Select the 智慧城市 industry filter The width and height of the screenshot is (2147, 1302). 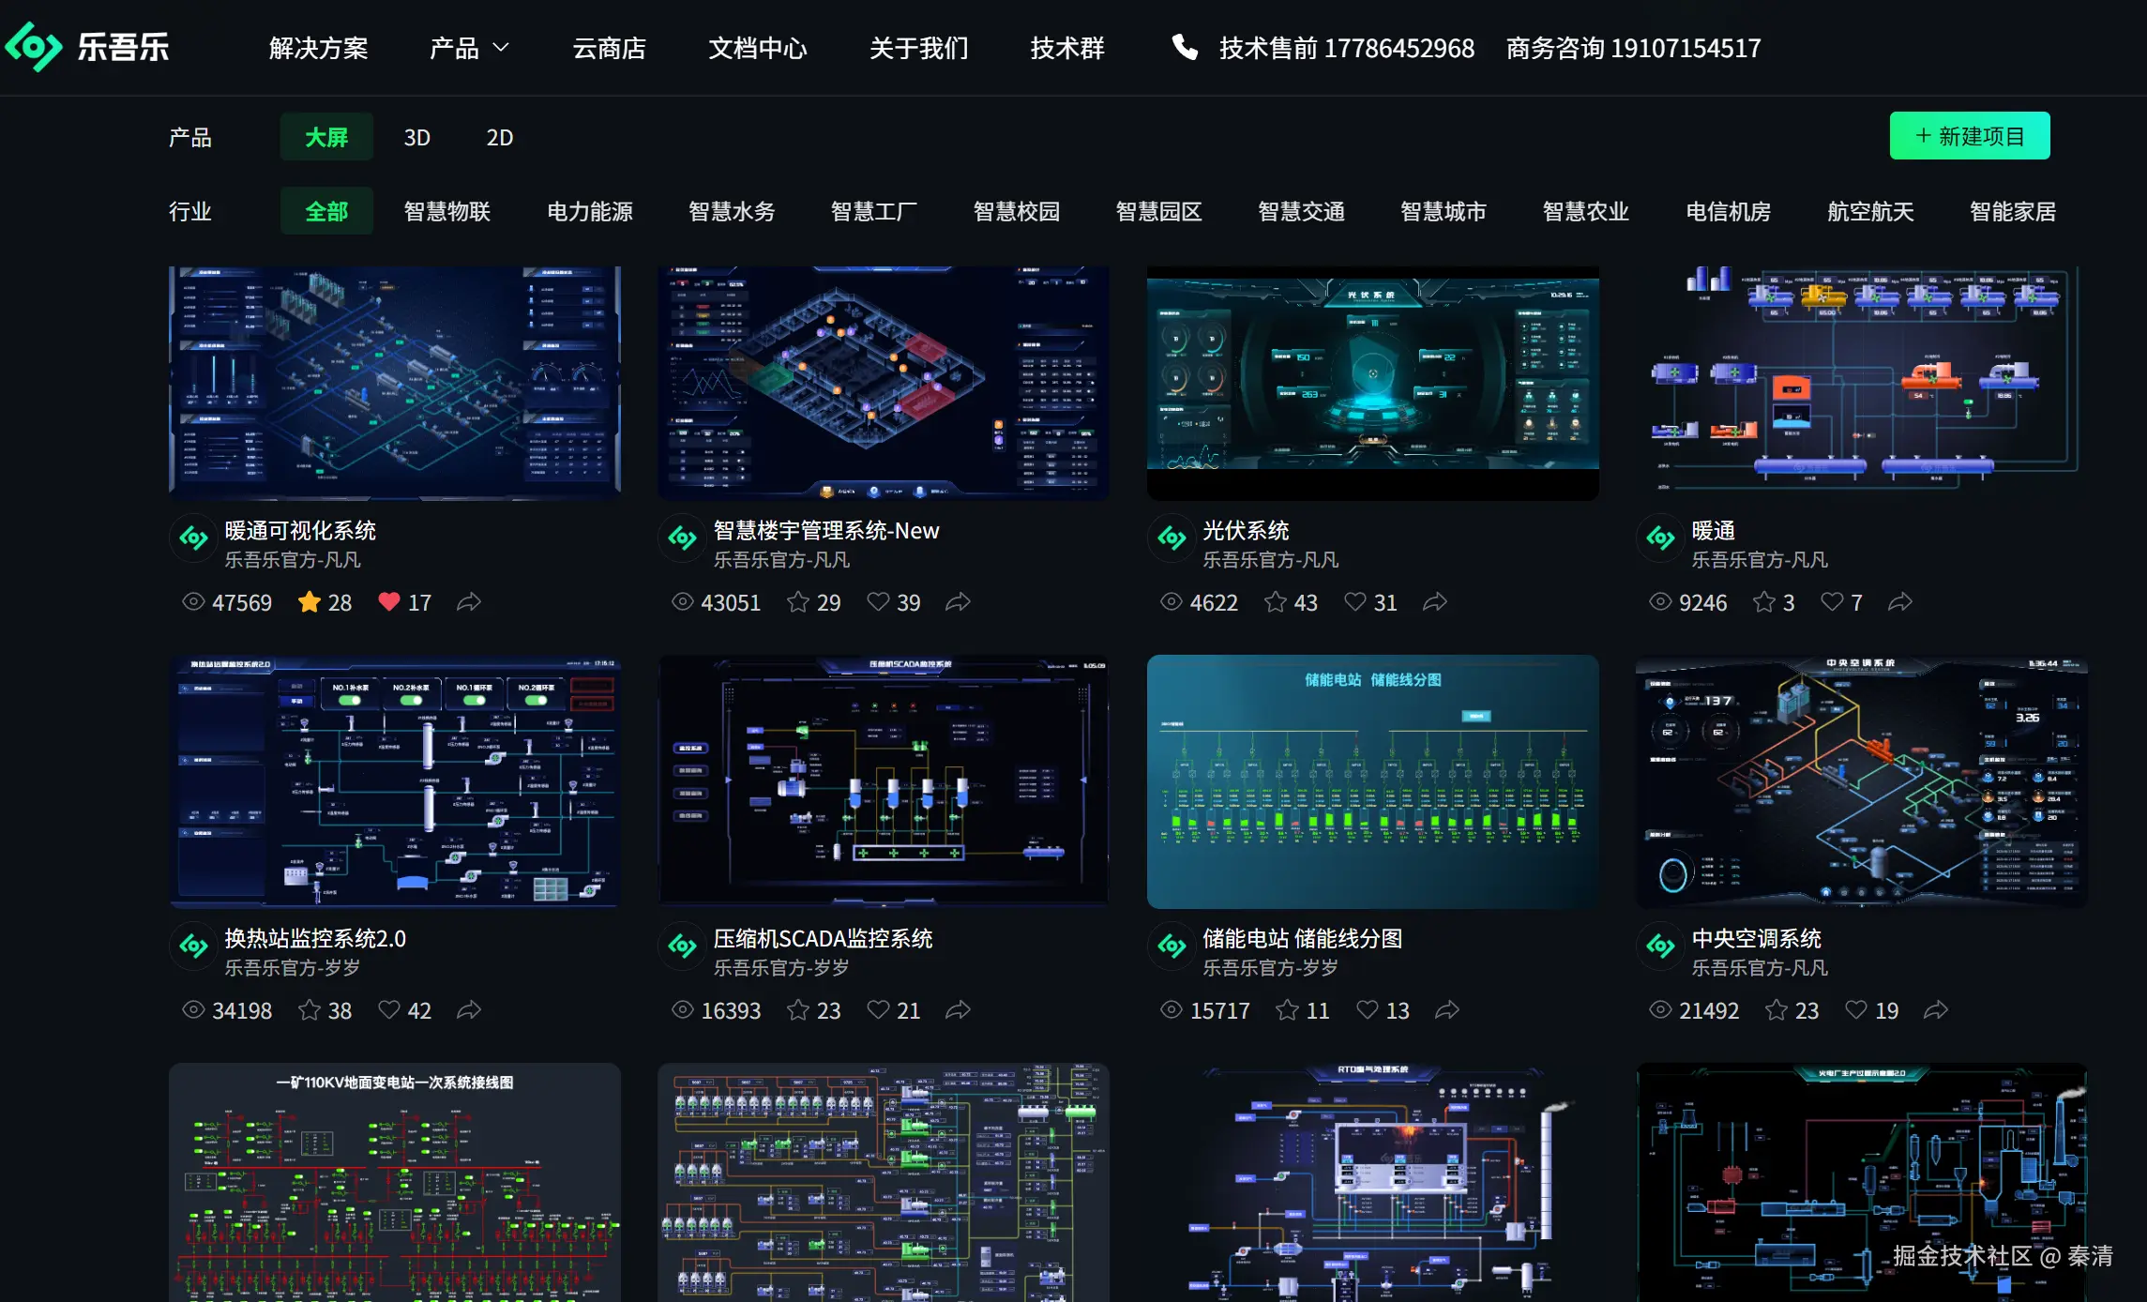[x=1443, y=212]
